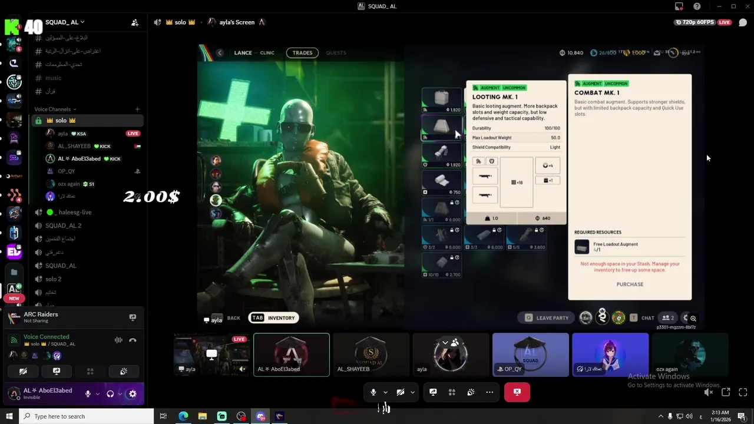
Task: Open File Explorer from the taskbar
Action: click(x=203, y=416)
